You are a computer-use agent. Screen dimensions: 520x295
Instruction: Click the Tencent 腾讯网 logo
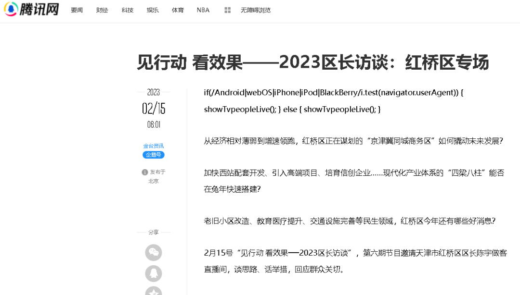point(31,10)
